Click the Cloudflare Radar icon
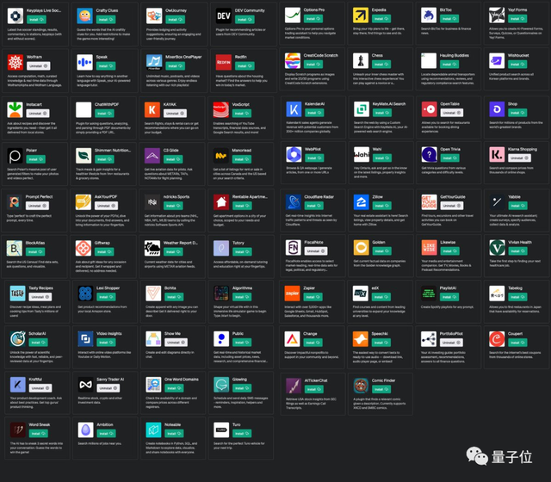Image resolution: width=551 pixels, height=482 pixels. (294, 202)
